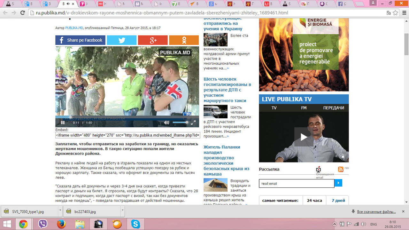Open the camera app icon in the taskbar
This screenshot has height=230, width=409.
coord(98,224)
